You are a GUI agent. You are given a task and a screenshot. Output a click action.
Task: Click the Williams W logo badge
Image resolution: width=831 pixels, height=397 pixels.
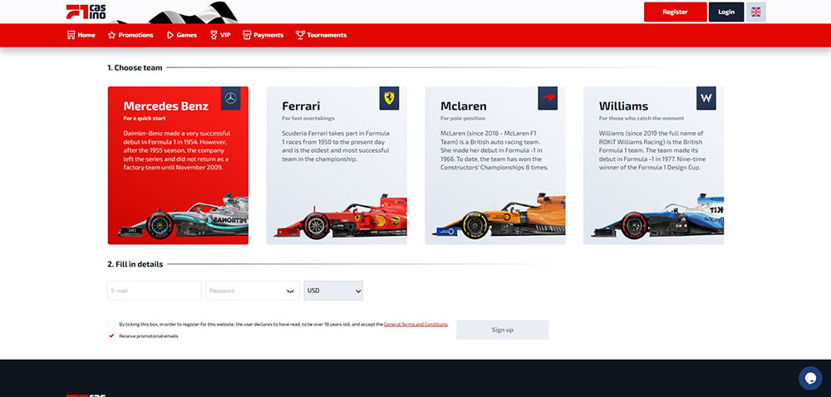pos(706,98)
